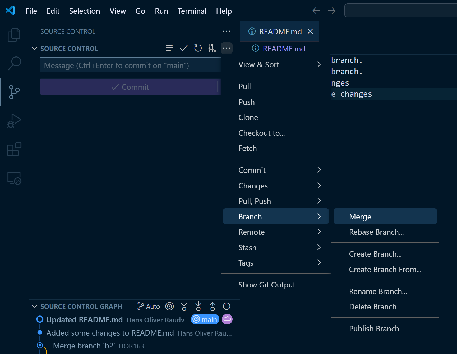Click the info icon in README.md breadcrumb
The width and height of the screenshot is (457, 354).
(255, 48)
